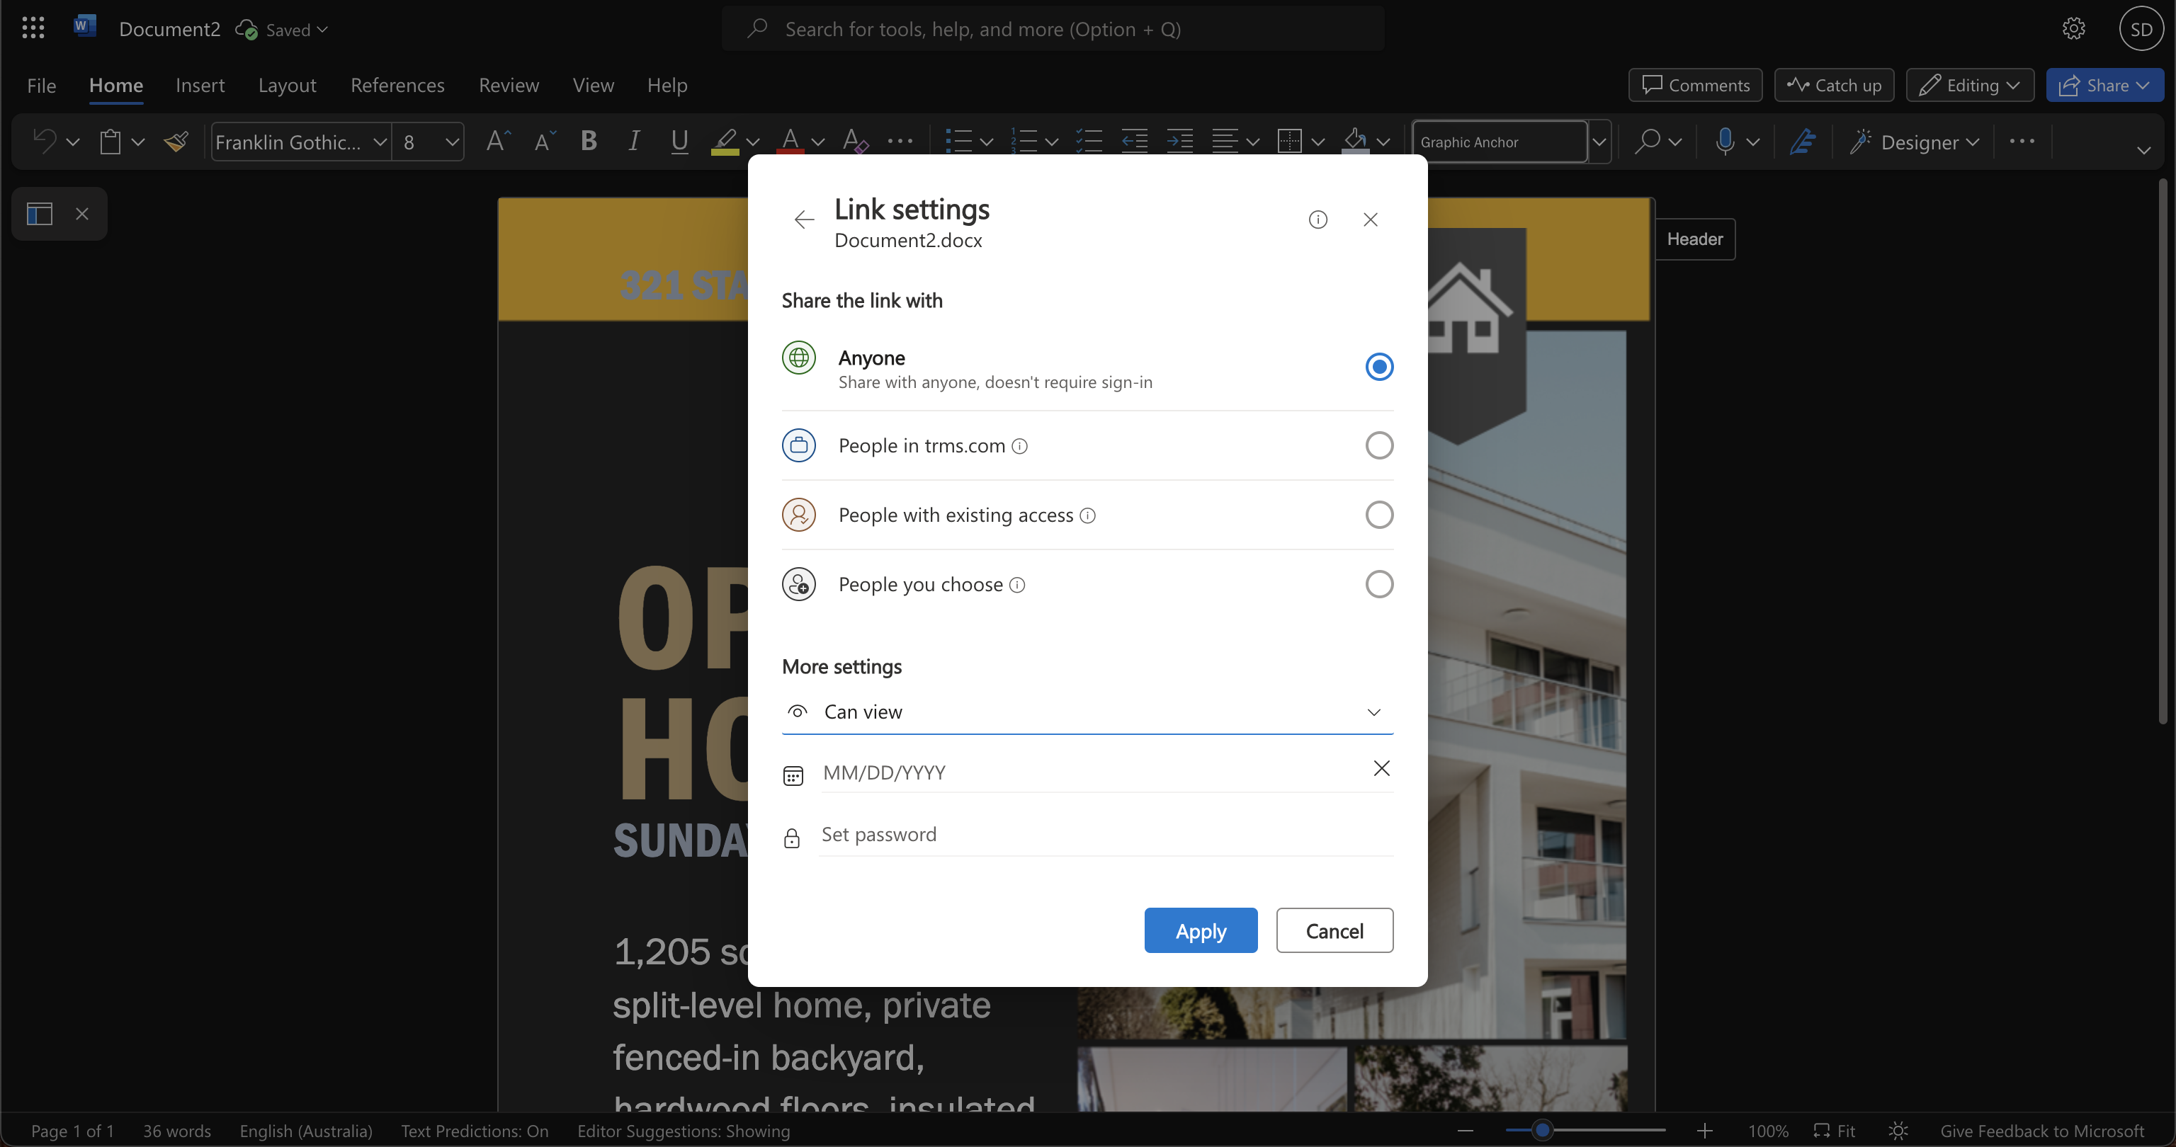Select the Format Painter icon
The height and width of the screenshot is (1147, 2176).
pos(176,141)
